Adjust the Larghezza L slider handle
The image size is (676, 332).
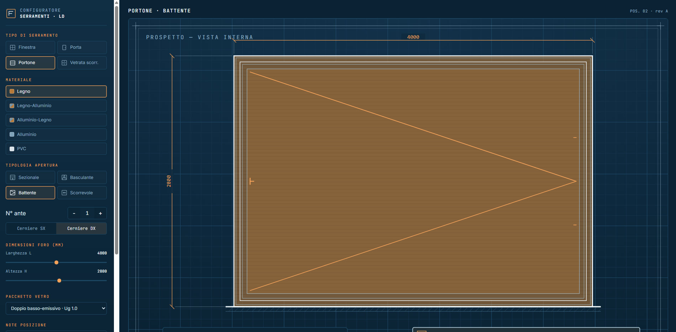pyautogui.click(x=56, y=263)
